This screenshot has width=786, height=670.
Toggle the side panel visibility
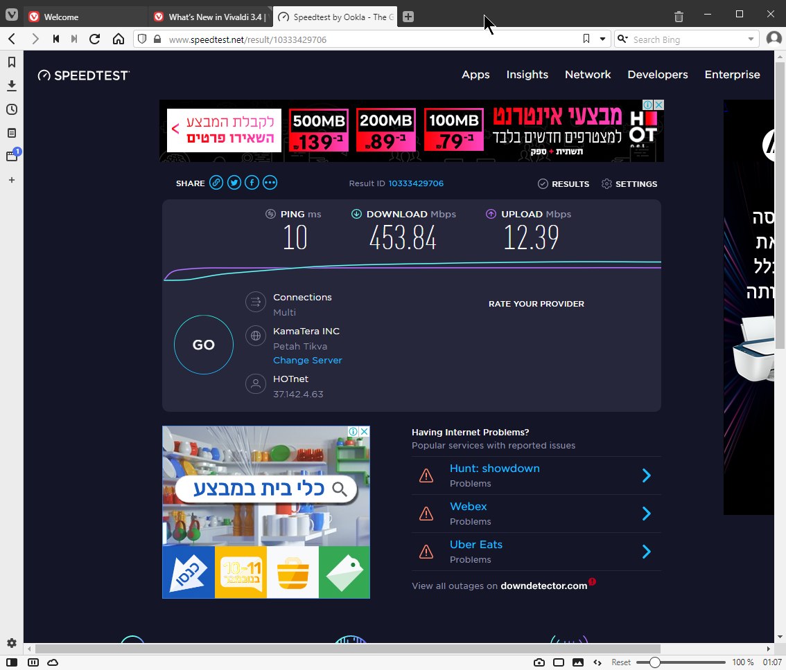tap(12, 662)
